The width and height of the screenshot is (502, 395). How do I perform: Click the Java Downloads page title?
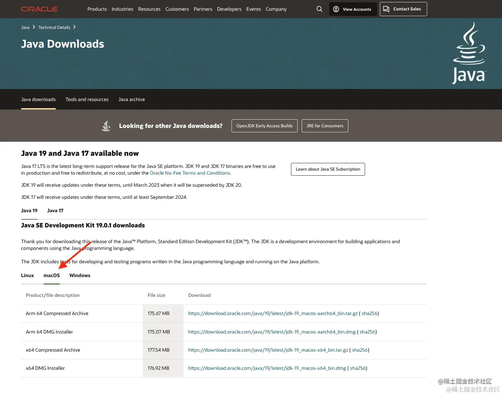(x=62, y=44)
